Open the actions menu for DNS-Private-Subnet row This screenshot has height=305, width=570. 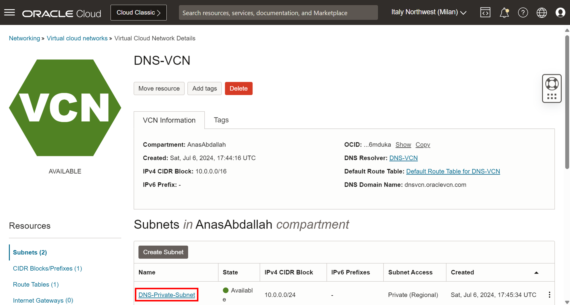549,295
